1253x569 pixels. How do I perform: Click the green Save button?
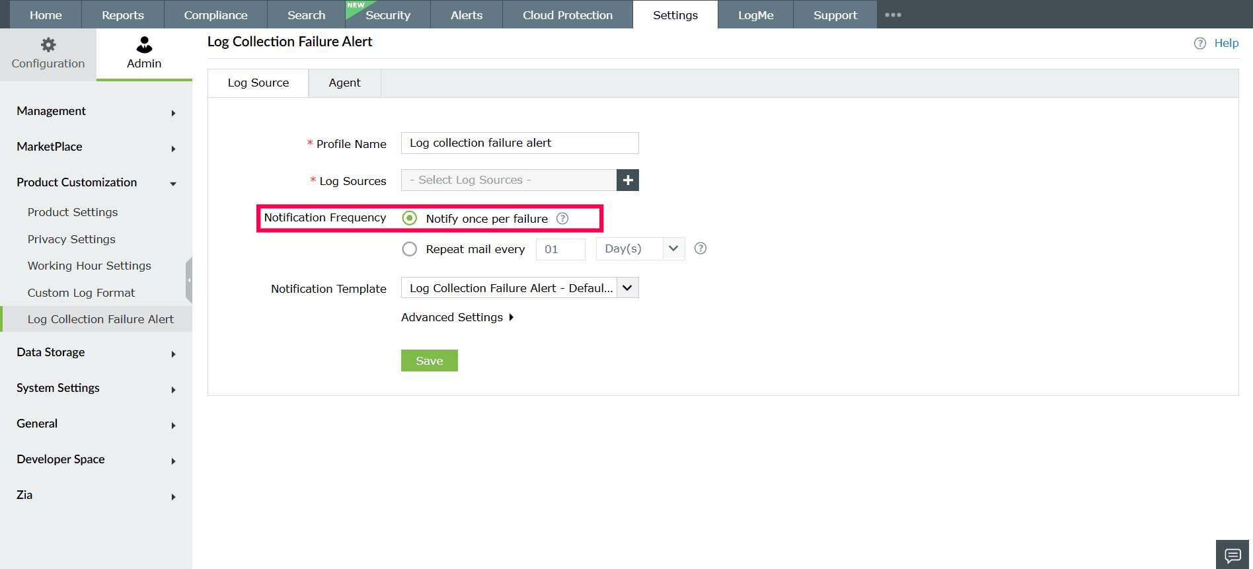[430, 361]
